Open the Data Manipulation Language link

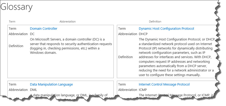tap(51, 84)
